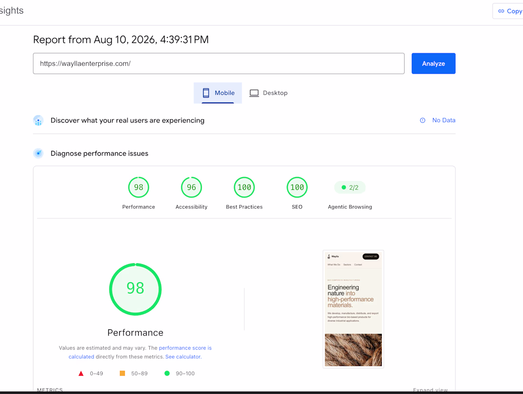The image size is (523, 394).
Task: Click the mobile page screenshot thumbnail
Action: point(353,309)
